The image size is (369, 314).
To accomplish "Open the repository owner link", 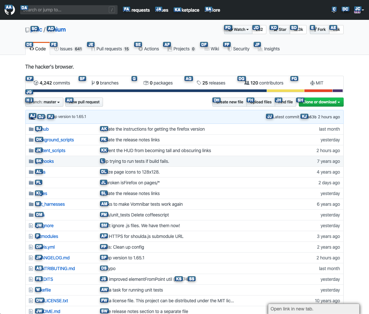I will point(36,30).
